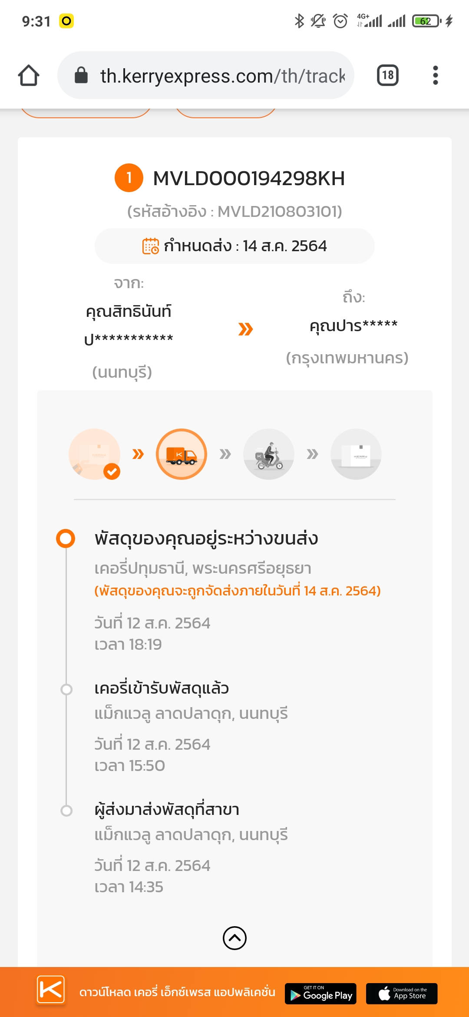Tap the motorcycle courier delivery status icon
Screen dimensions: 469x1017
(269, 454)
